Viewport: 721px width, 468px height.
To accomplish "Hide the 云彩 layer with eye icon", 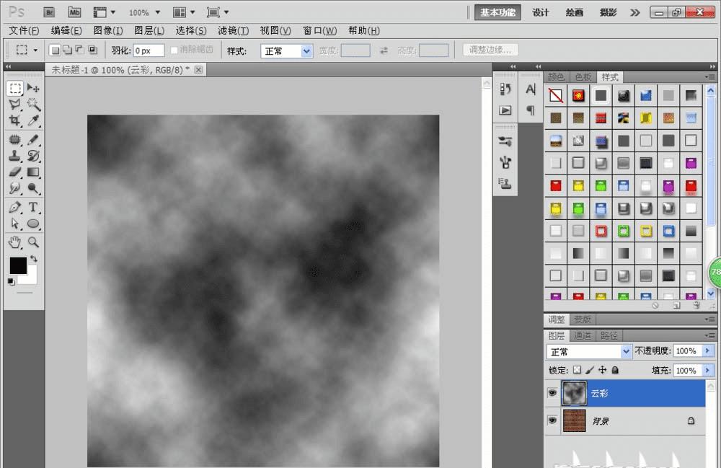I will click(552, 393).
